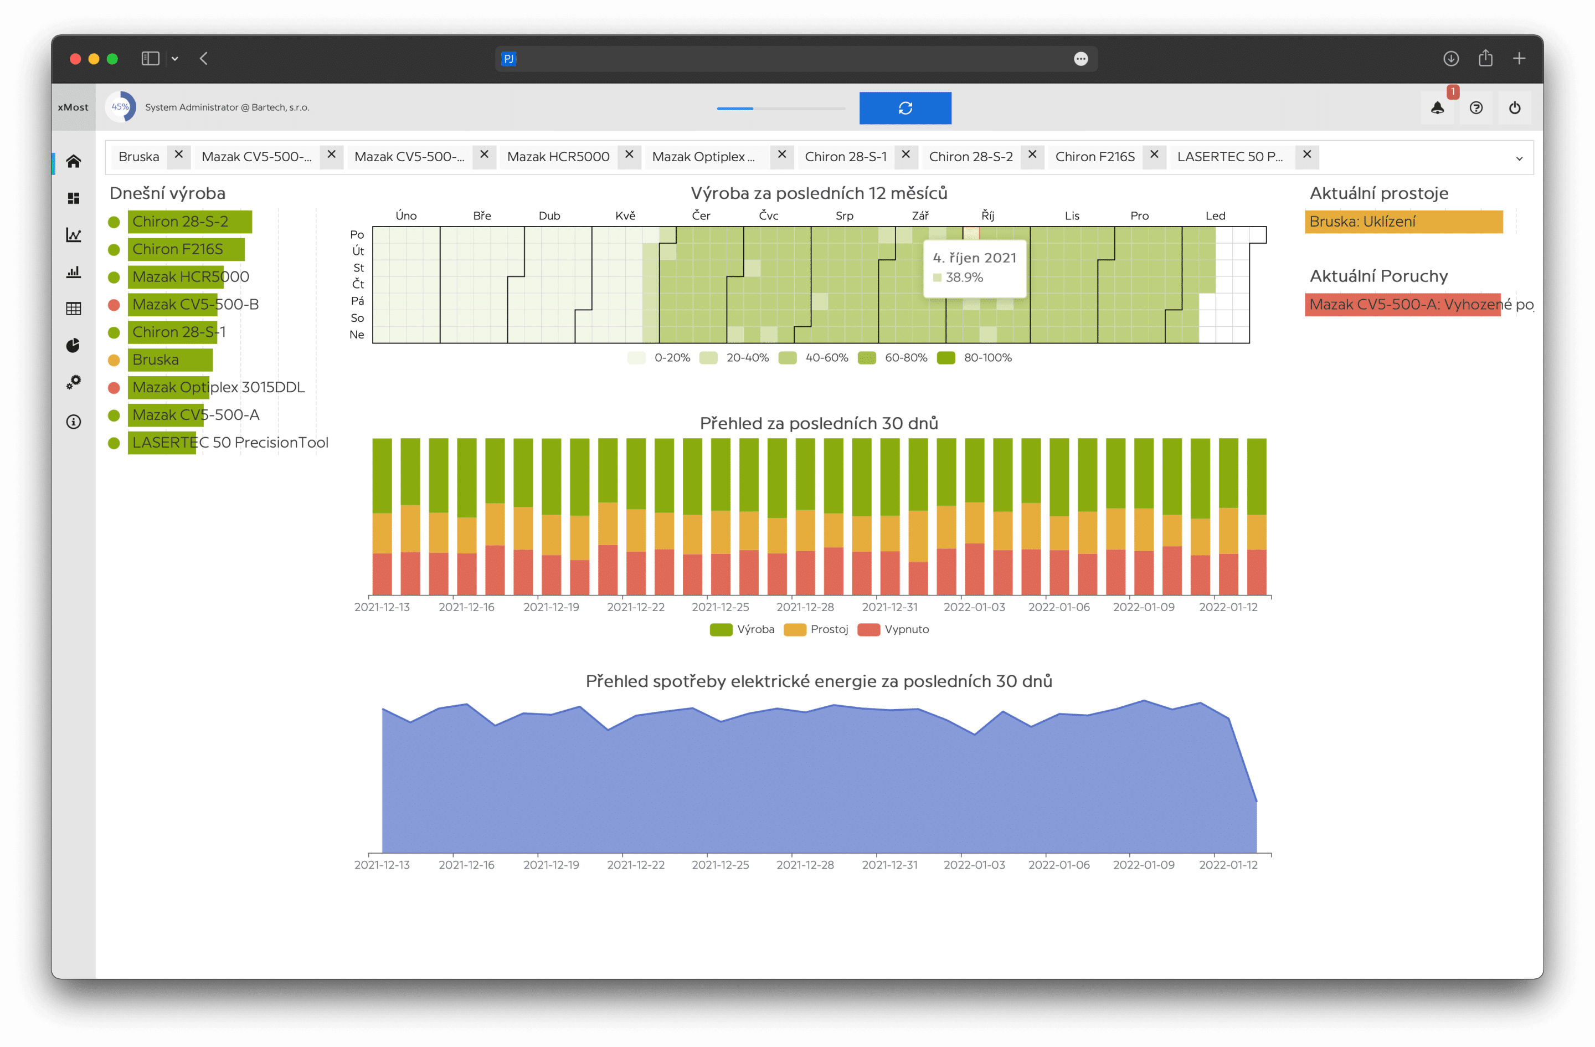Image resolution: width=1595 pixels, height=1047 pixels.
Task: Click the PJ site favicon
Action: 508,58
